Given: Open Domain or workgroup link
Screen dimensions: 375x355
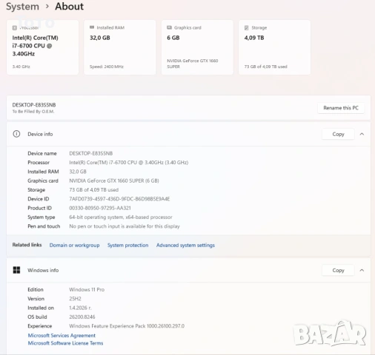Looking at the screenshot, I should click(74, 246).
